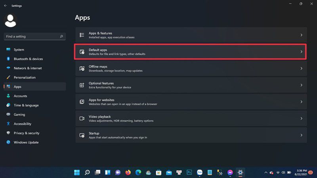
Task: Expand Default apps with its chevron
Action: [x=301, y=52]
